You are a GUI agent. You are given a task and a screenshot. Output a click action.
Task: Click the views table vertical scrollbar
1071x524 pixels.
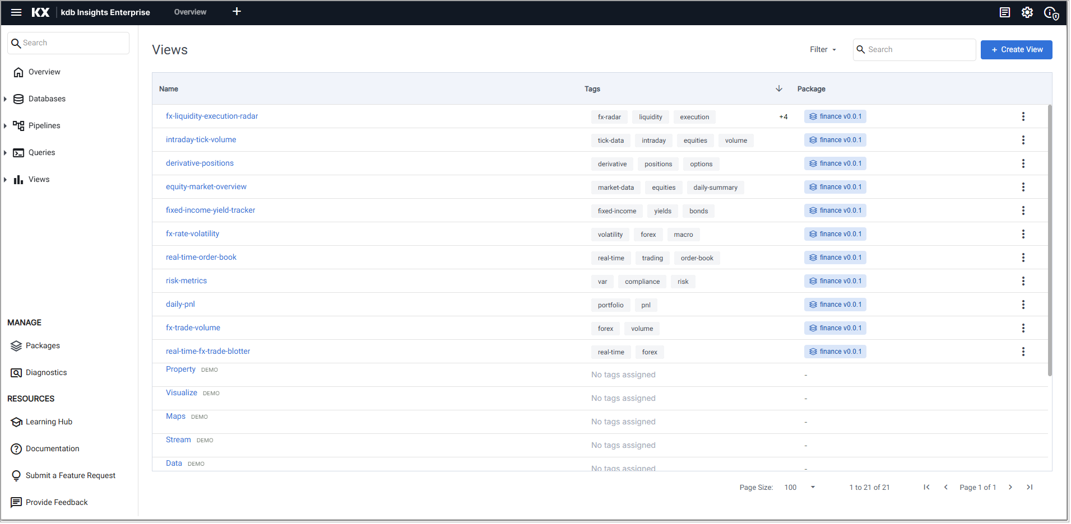[1049, 241]
